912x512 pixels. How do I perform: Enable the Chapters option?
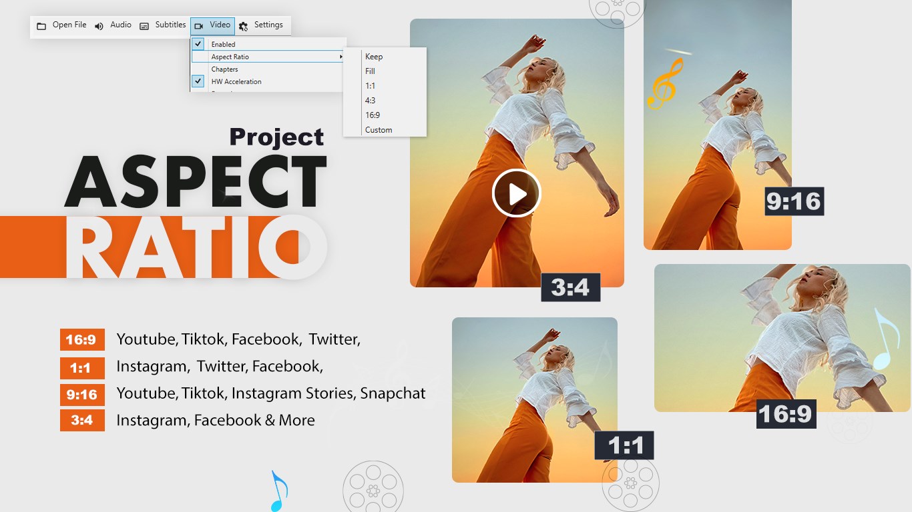pyautogui.click(x=224, y=69)
